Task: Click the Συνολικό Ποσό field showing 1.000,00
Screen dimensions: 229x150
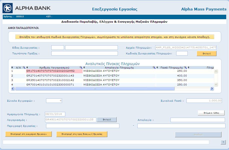Action: (x=204, y=101)
